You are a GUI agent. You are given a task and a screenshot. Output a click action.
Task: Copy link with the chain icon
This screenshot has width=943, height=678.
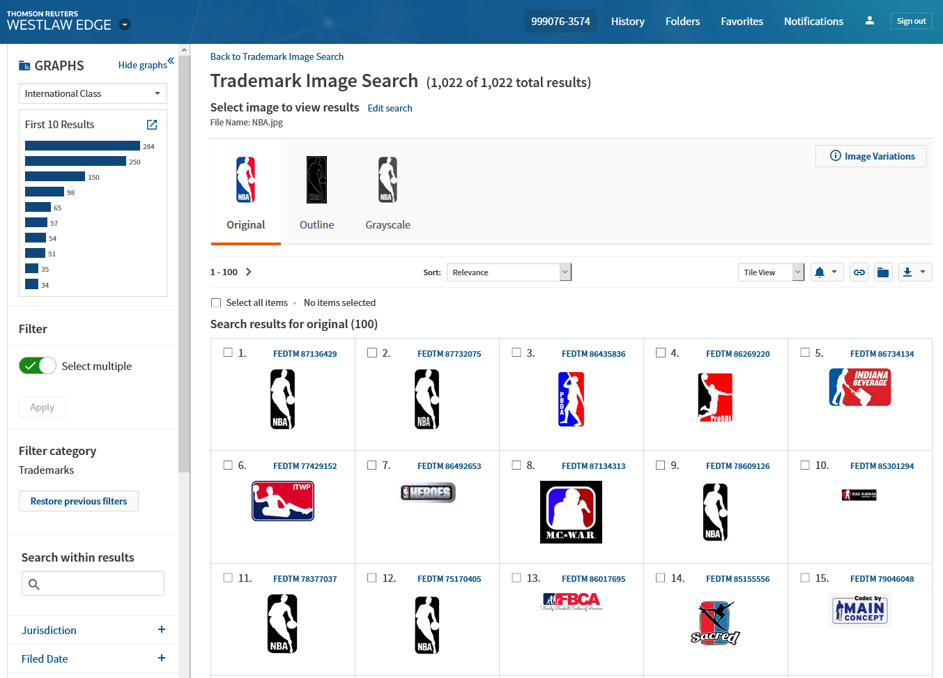859,272
